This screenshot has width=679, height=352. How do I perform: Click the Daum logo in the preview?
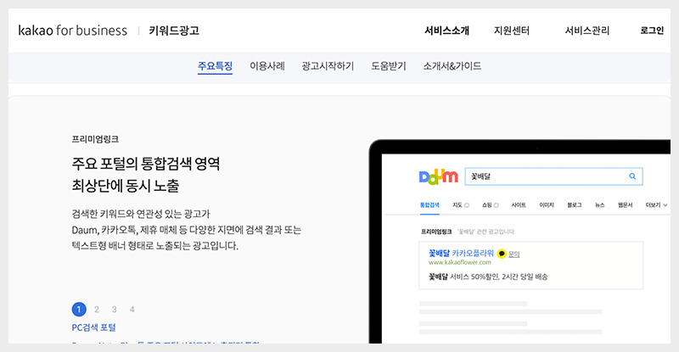438,176
